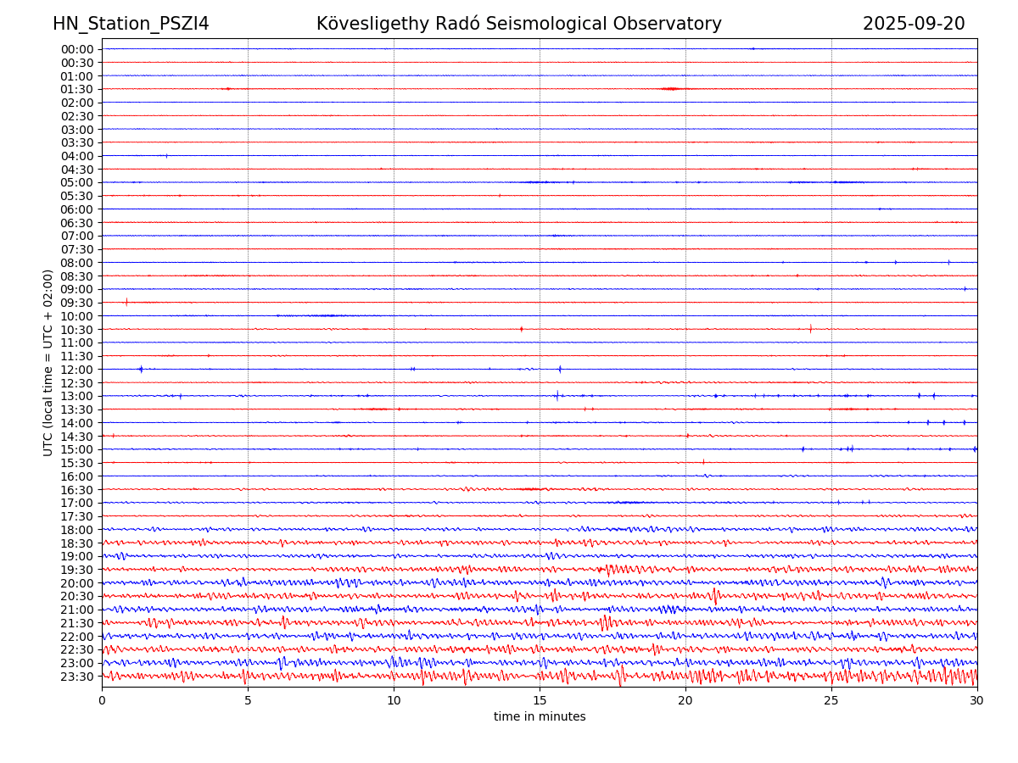This screenshot has width=1018, height=763.
Task: Click the 15 minute x-axis tick label
Action: point(540,700)
